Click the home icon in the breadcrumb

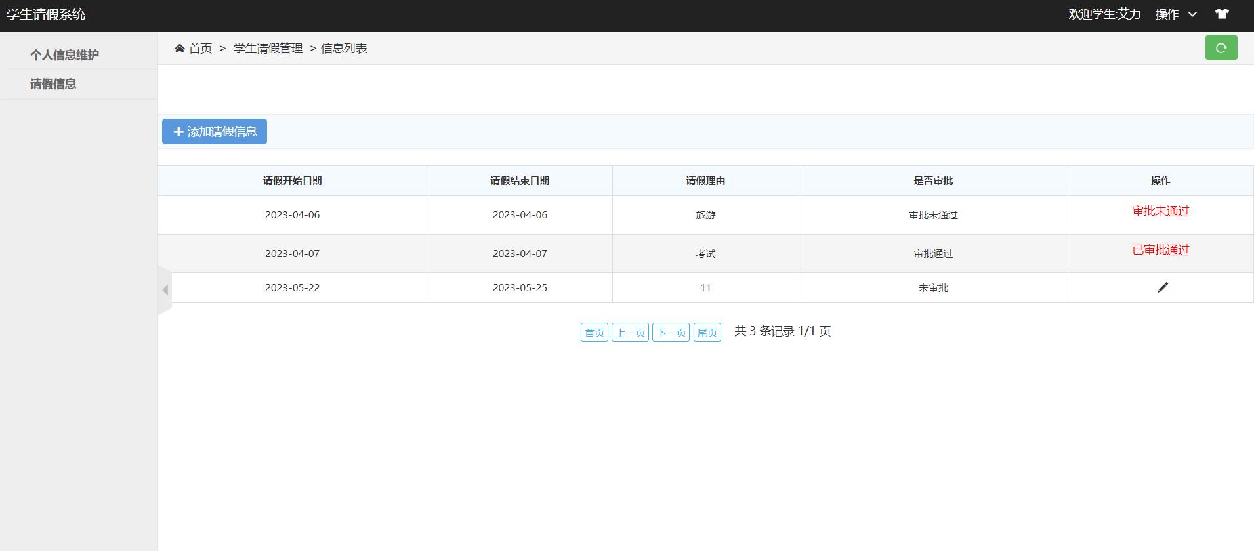(179, 49)
